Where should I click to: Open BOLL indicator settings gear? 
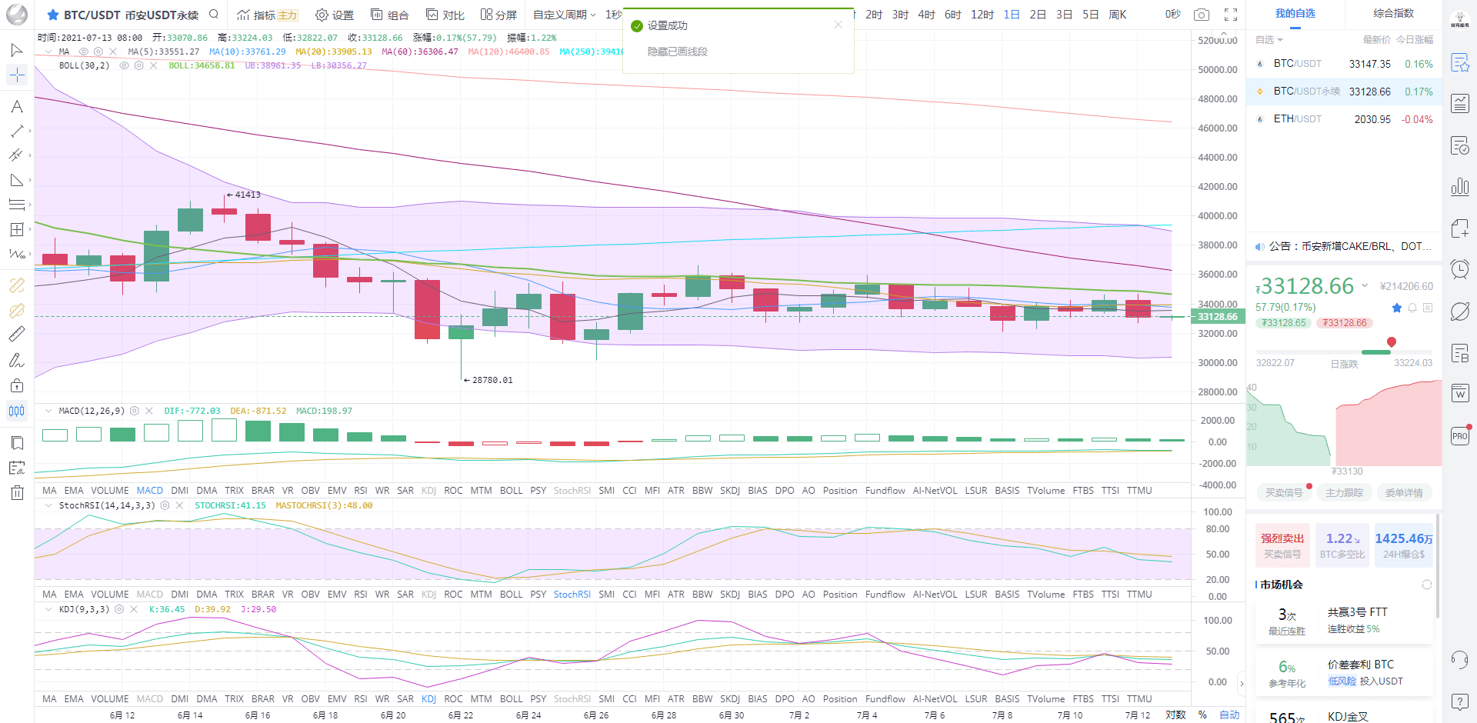click(x=138, y=65)
